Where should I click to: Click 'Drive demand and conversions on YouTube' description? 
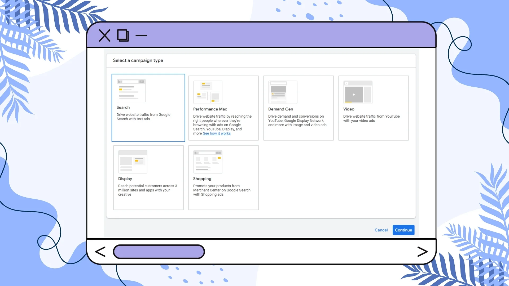297,120
